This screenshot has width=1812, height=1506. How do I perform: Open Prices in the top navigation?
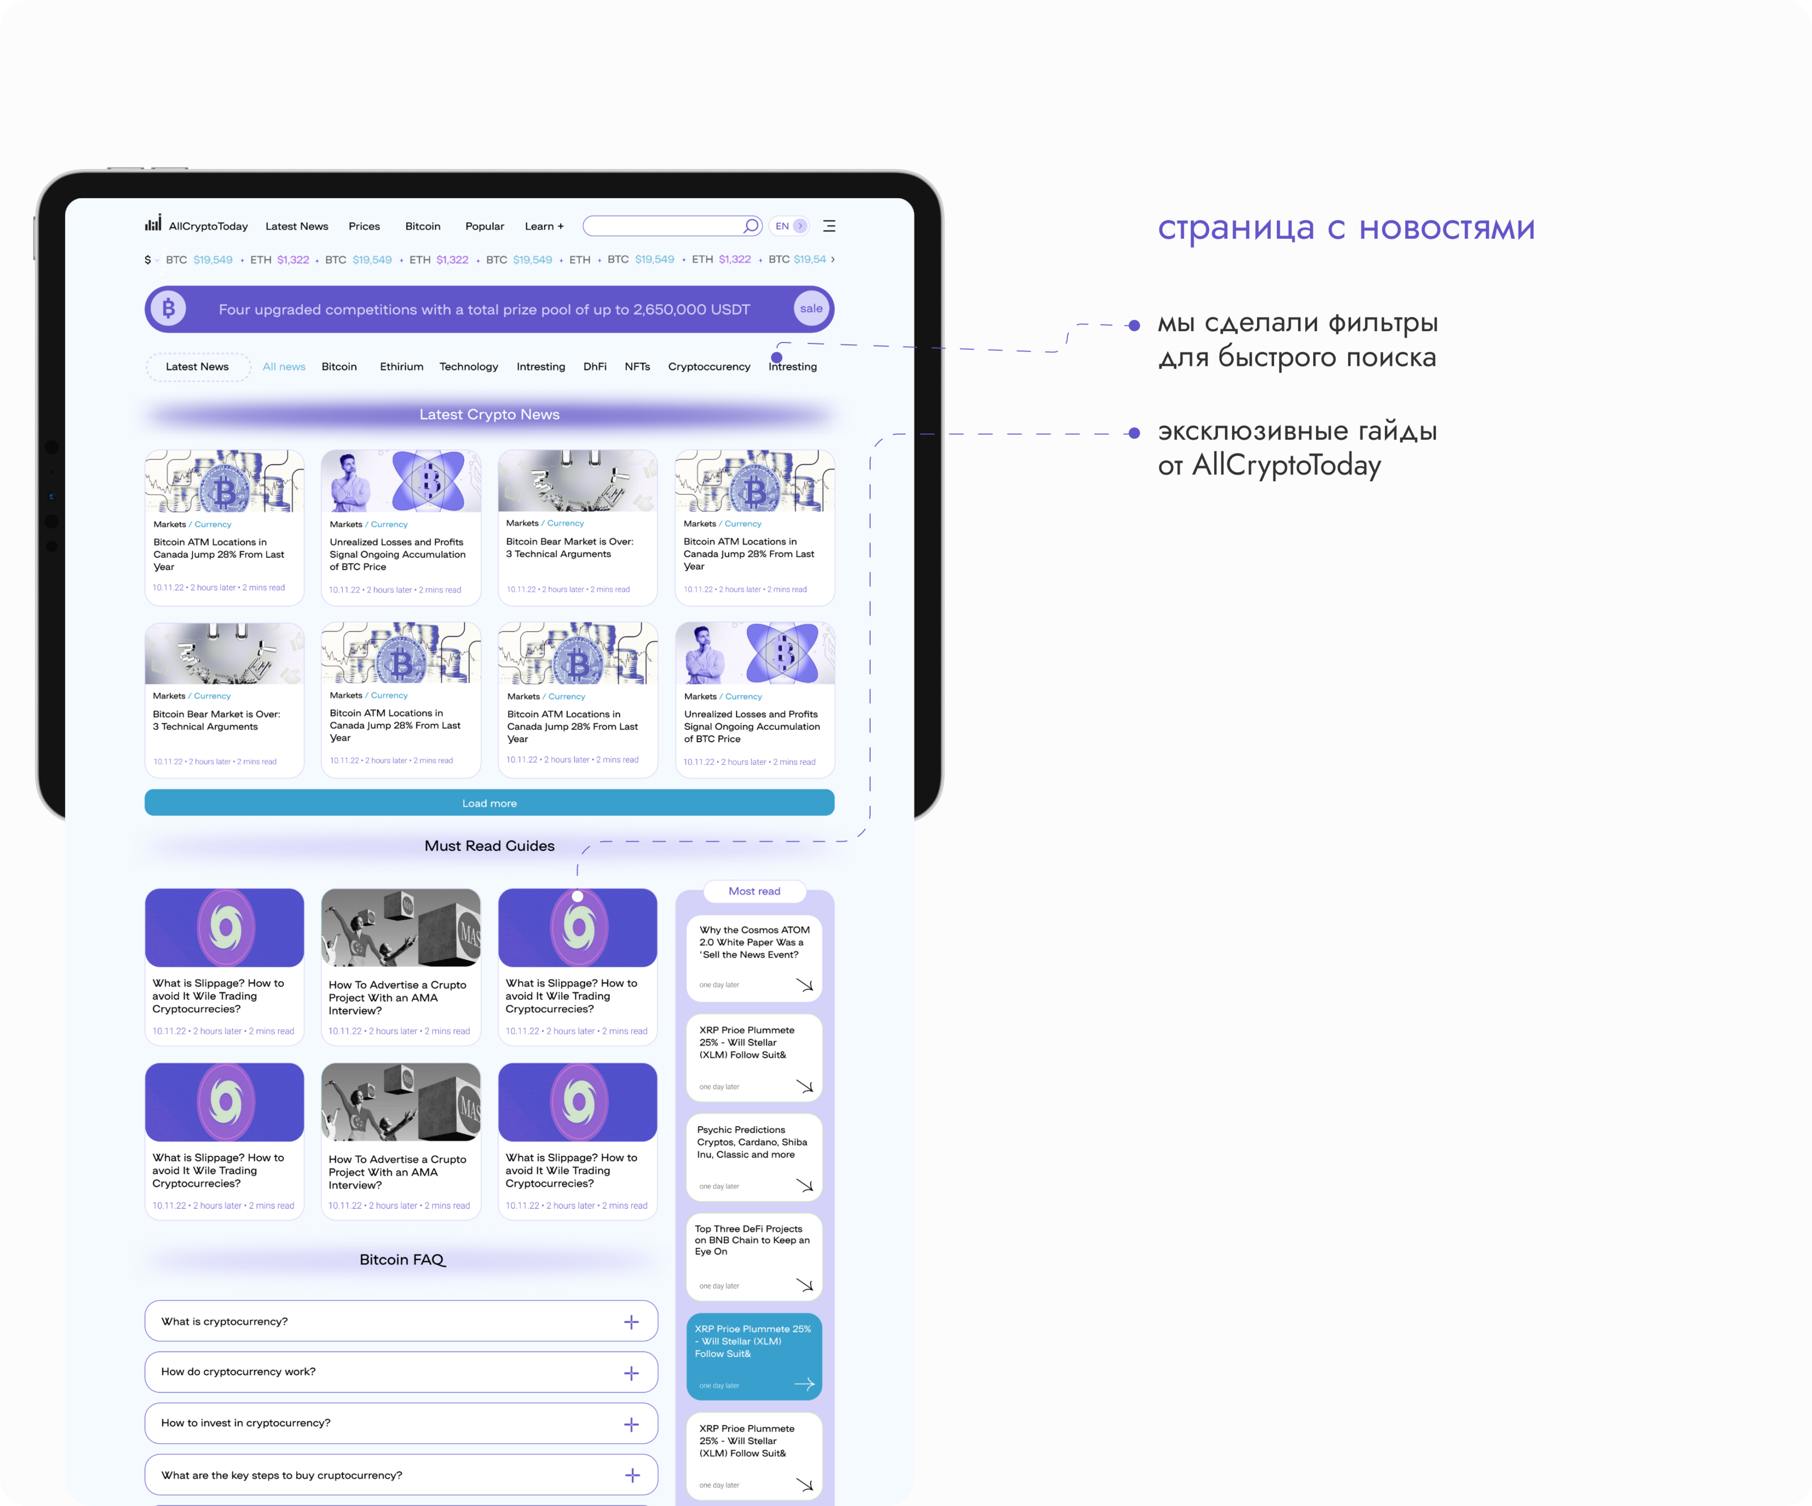pos(364,226)
